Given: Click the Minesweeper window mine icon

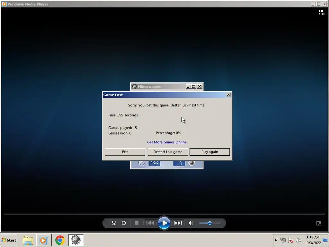Looking at the screenshot, I should [134, 86].
